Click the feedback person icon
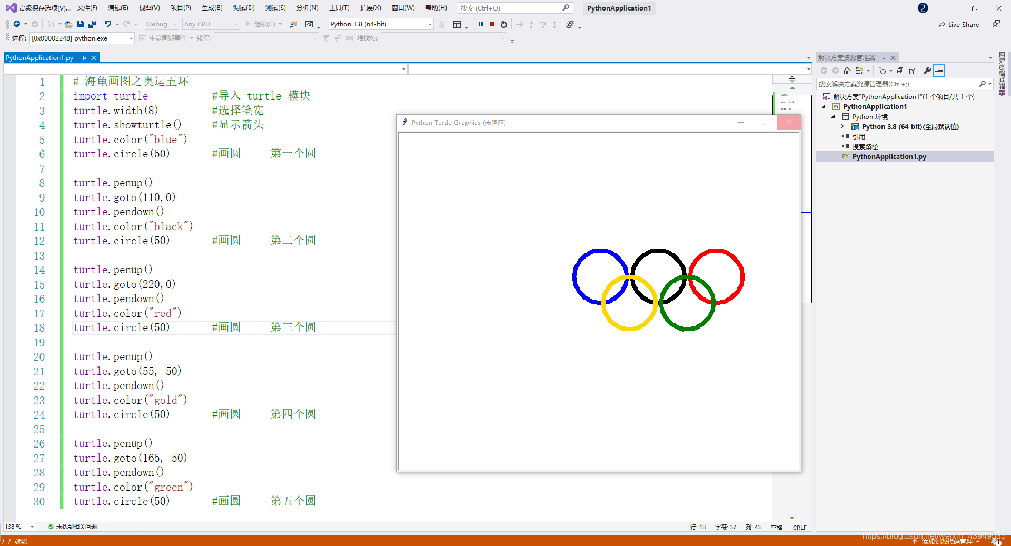 coord(996,24)
